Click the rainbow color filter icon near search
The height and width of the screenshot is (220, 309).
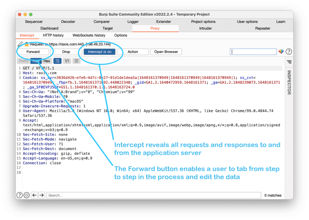coord(281,51)
